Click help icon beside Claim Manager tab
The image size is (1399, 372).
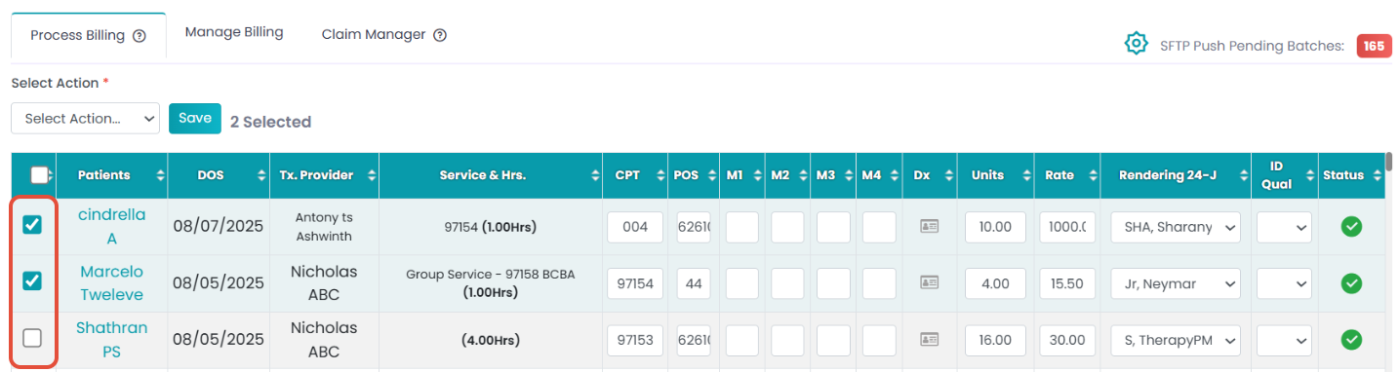[440, 35]
